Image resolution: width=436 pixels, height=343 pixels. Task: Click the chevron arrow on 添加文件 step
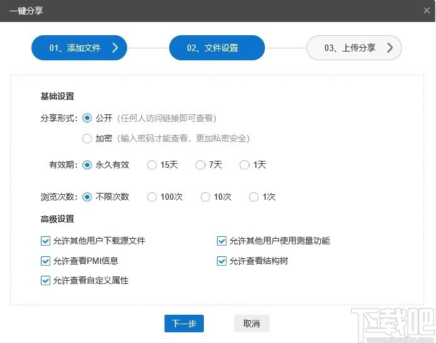point(115,48)
